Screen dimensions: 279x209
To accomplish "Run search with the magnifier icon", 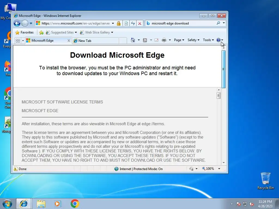I will 218,23.
